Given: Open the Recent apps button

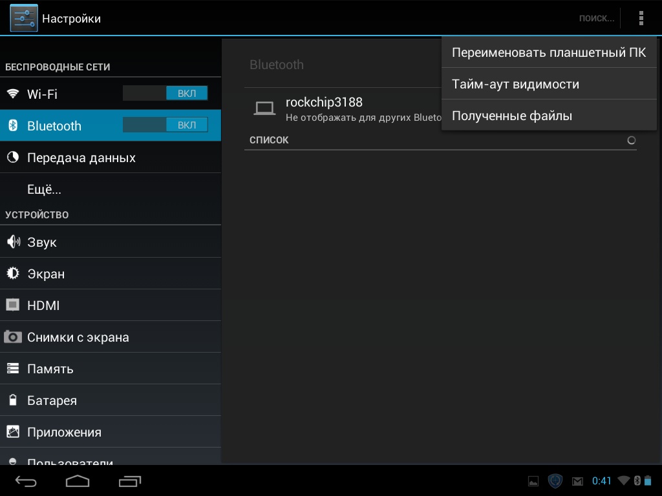Looking at the screenshot, I should click(130, 481).
